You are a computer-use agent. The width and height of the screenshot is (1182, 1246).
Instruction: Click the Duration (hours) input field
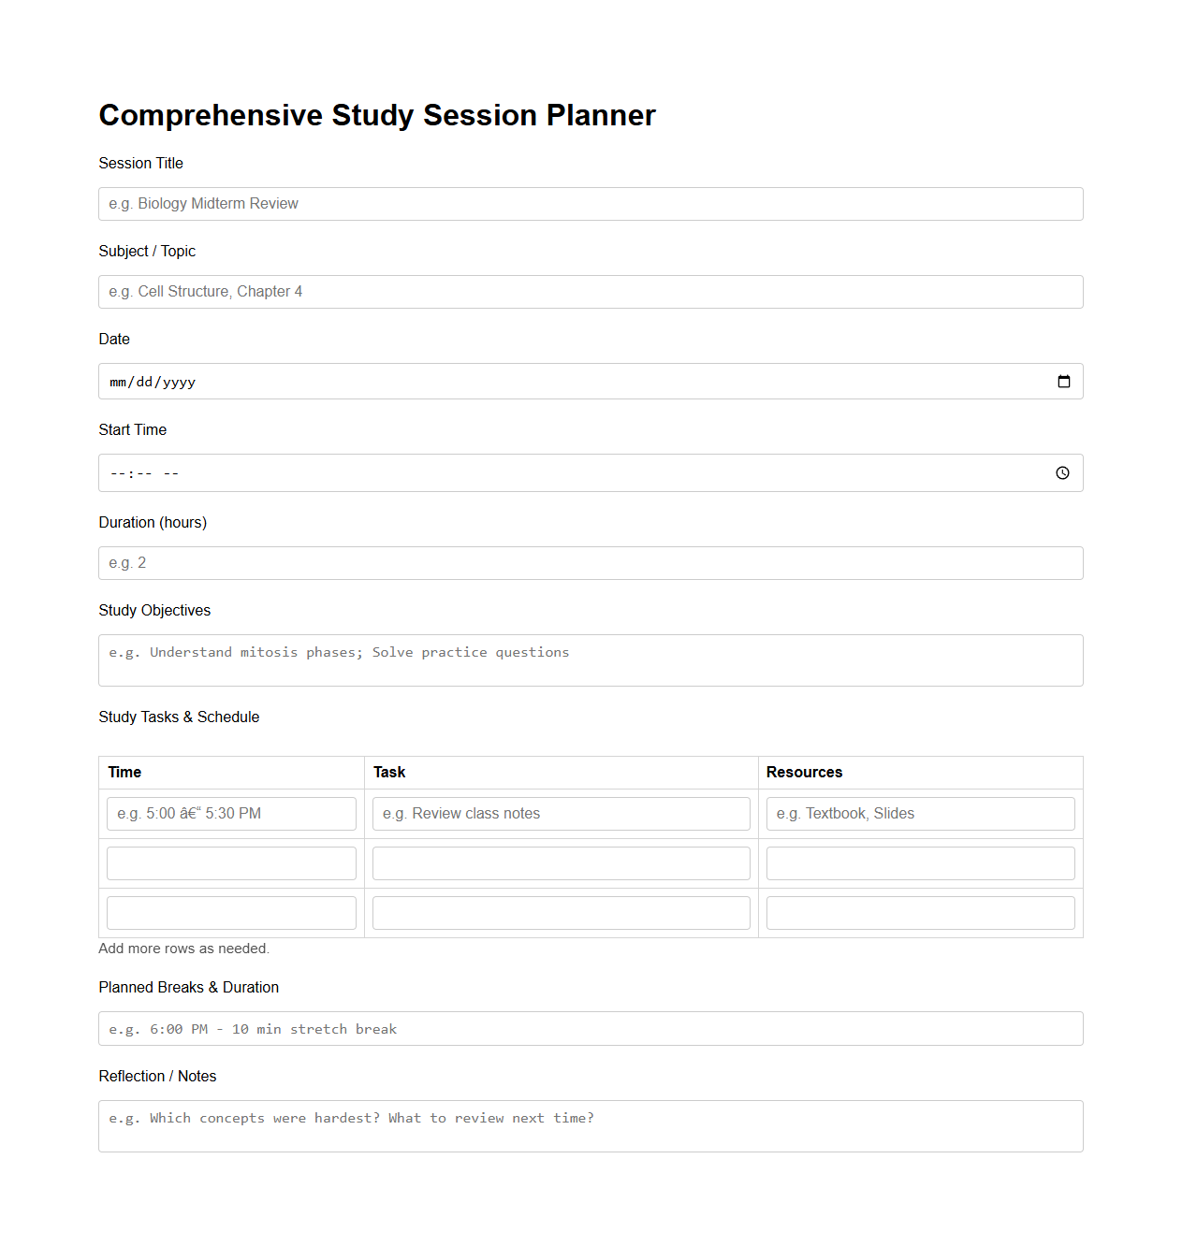591,562
